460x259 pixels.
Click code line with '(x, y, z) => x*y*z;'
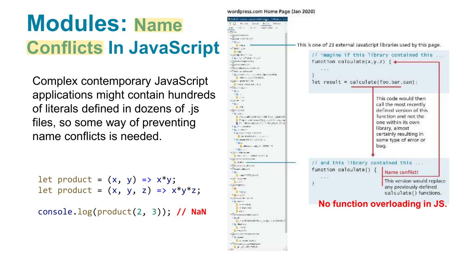click(x=119, y=190)
